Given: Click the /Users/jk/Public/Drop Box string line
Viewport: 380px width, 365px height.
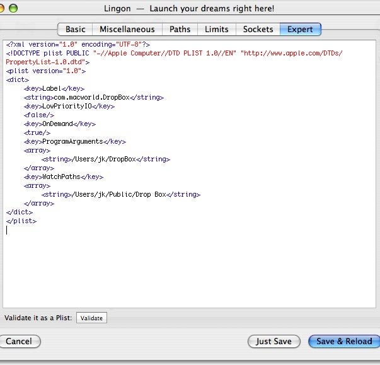Looking at the screenshot, I should [121, 194].
